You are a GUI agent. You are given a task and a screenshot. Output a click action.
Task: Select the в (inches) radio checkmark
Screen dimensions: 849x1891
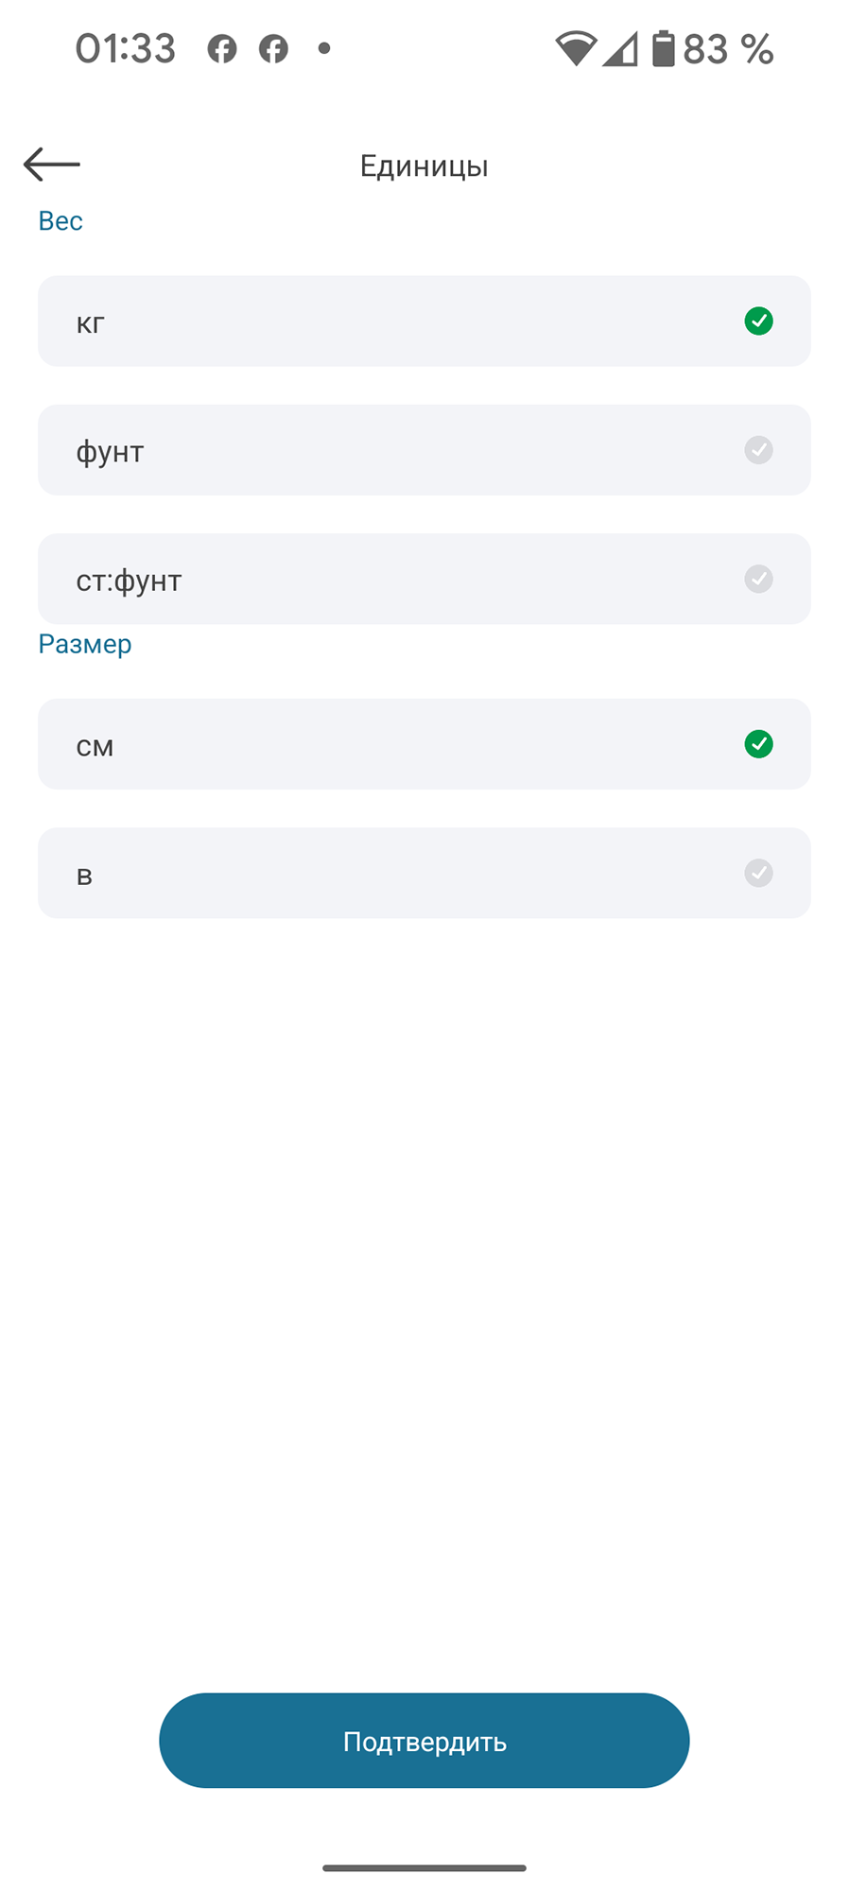[x=758, y=873]
